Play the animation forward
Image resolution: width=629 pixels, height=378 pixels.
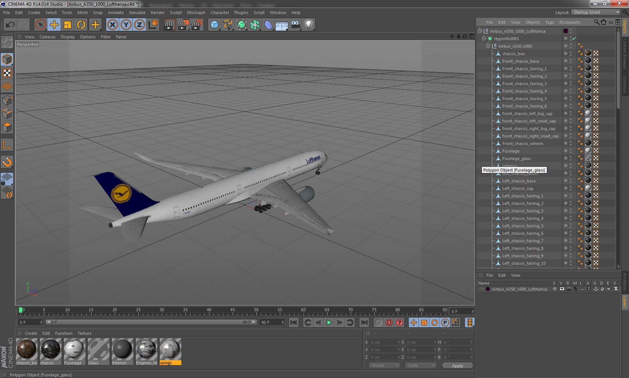click(329, 322)
